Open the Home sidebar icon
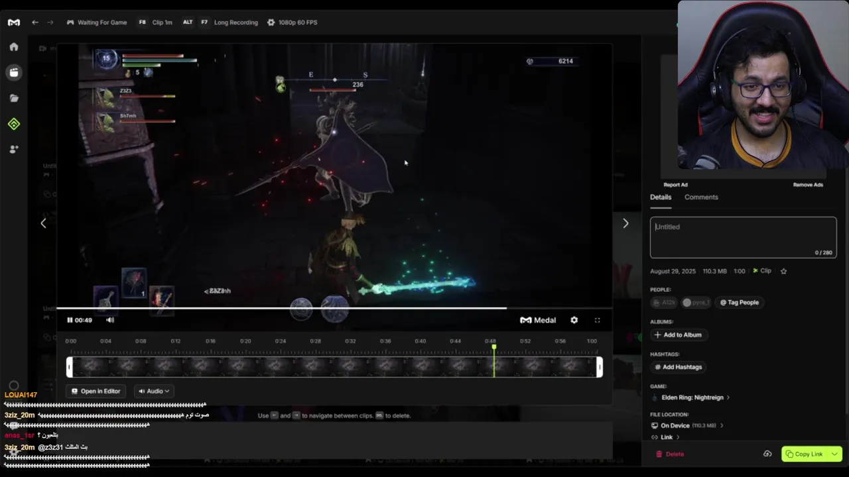 [14, 47]
